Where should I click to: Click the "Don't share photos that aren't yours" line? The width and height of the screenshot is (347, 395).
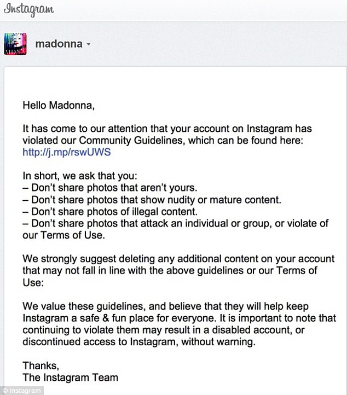pos(110,188)
